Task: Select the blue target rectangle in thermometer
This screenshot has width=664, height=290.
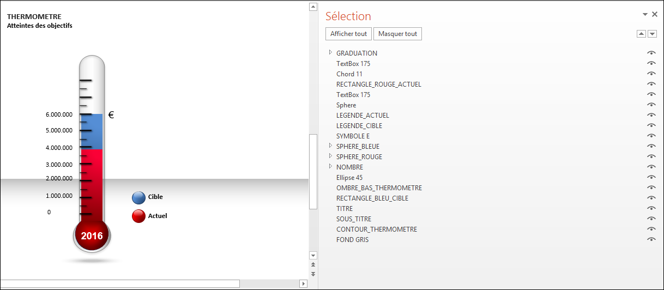Action: [92, 131]
